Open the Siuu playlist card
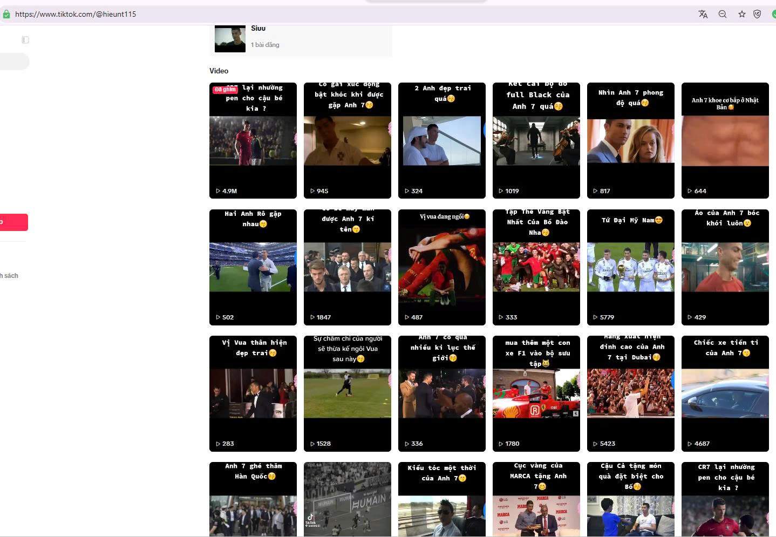This screenshot has width=776, height=537. click(301, 40)
